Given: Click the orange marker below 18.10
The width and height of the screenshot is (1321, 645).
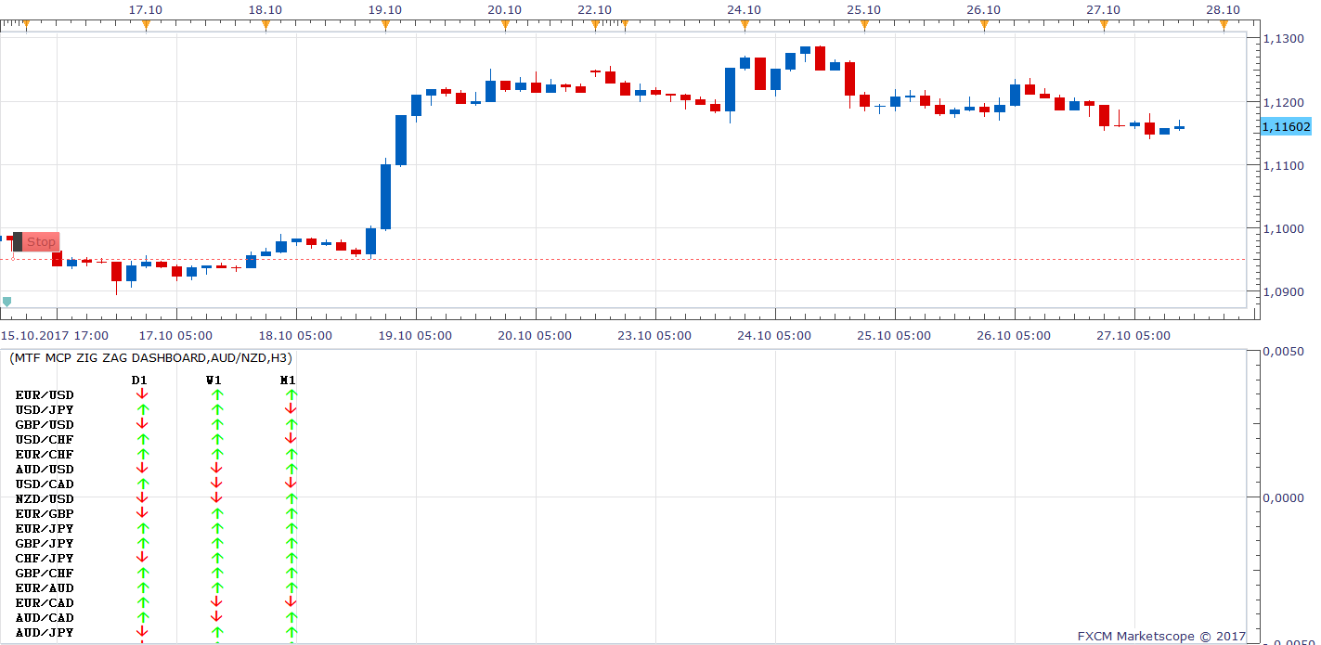Looking at the screenshot, I should click(x=265, y=25).
